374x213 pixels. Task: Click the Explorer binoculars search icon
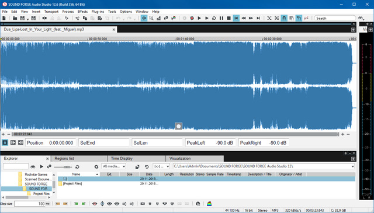point(33,166)
